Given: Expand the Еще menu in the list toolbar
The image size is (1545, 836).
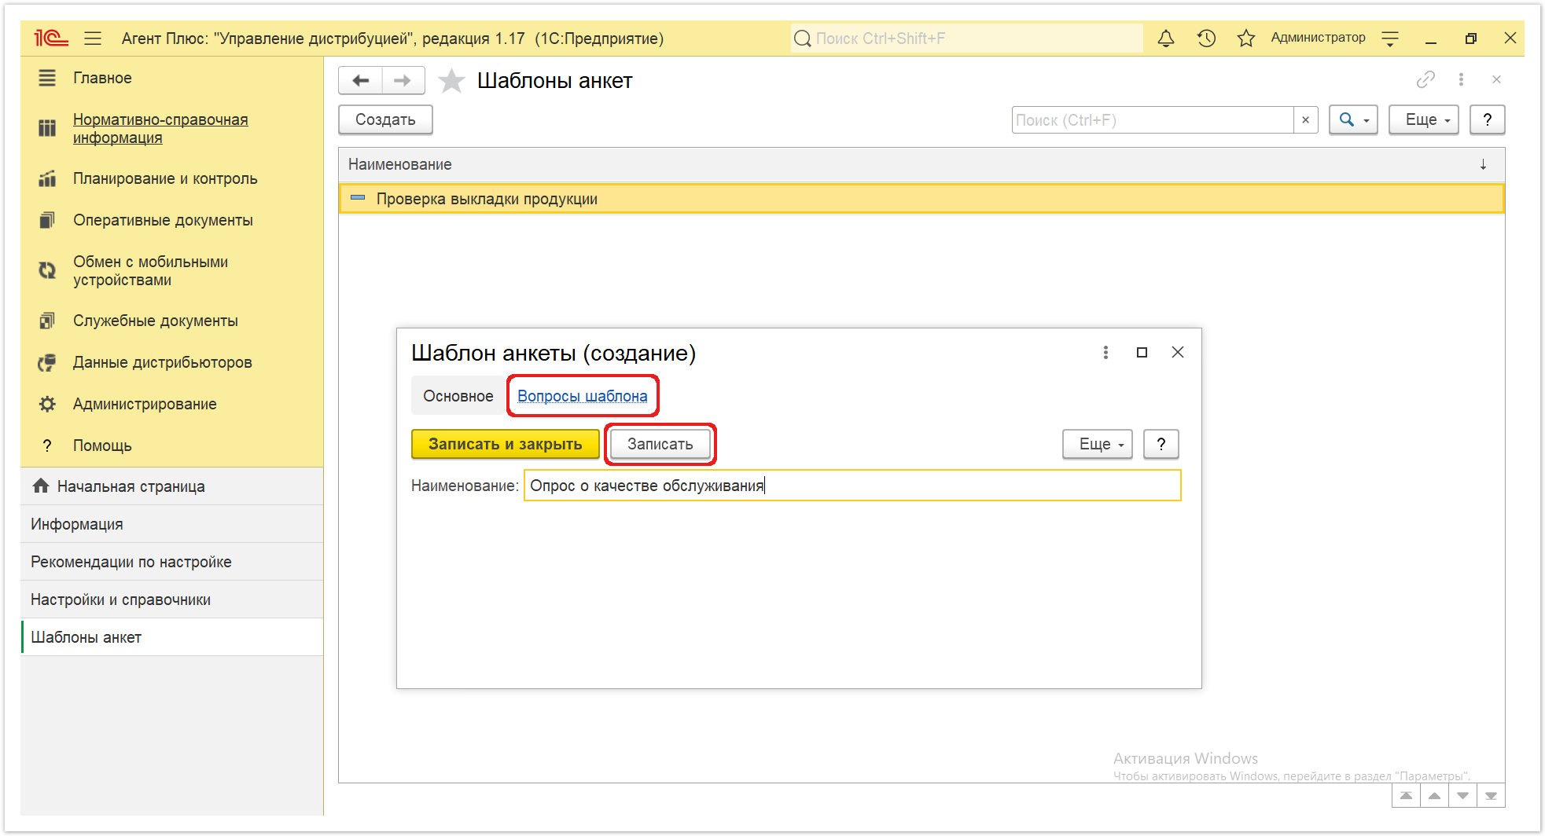Looking at the screenshot, I should point(1424,120).
